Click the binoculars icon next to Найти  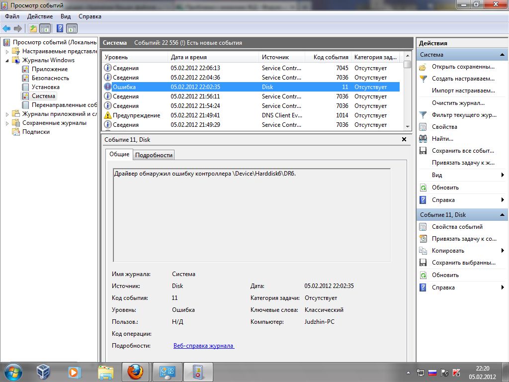pyautogui.click(x=423, y=139)
